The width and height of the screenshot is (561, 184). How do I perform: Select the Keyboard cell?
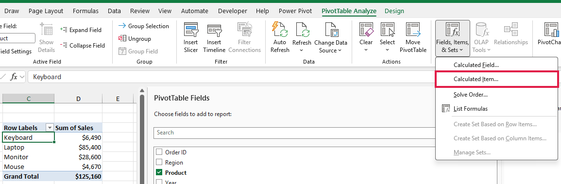tap(28, 137)
